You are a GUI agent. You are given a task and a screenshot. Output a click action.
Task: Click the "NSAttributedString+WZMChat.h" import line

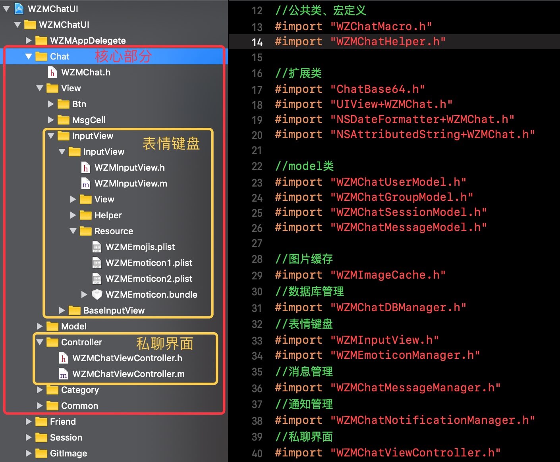pos(405,134)
